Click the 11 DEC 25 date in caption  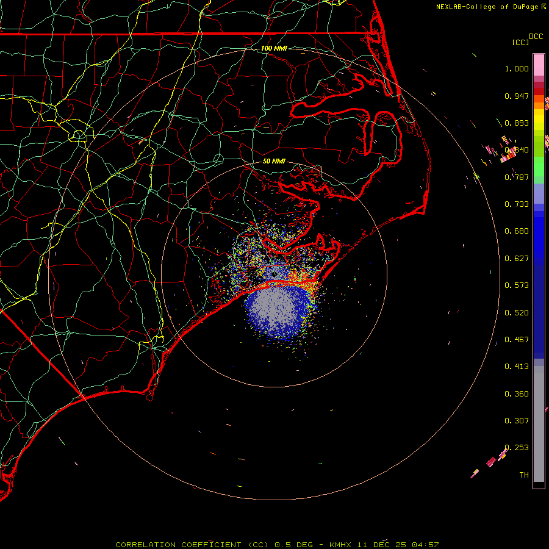click(x=382, y=545)
